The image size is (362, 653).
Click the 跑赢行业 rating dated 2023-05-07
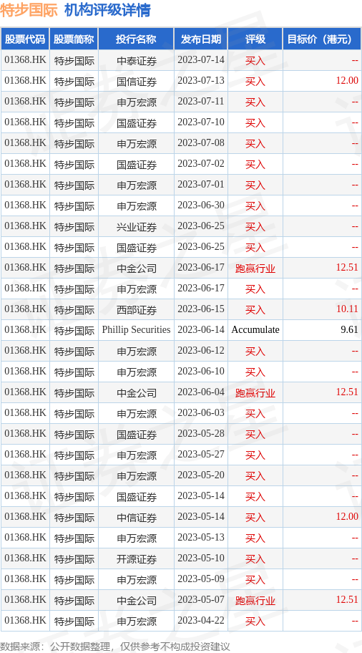coord(255,600)
